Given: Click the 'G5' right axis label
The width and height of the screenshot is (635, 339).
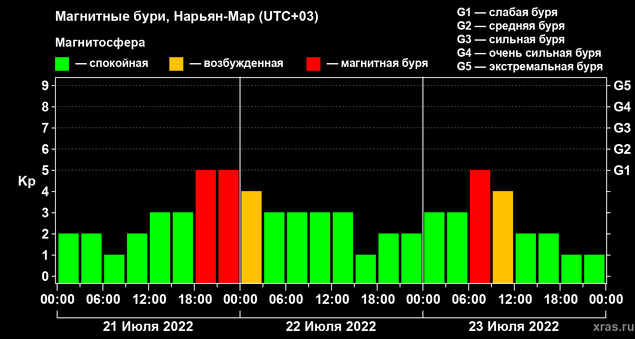Looking at the screenshot, I should [622, 86].
